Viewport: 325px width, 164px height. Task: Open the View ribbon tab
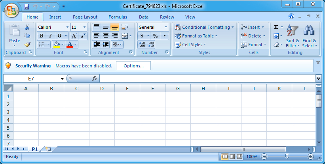coord(190,17)
